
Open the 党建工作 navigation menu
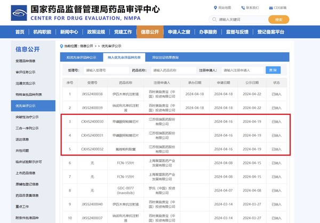123,32
